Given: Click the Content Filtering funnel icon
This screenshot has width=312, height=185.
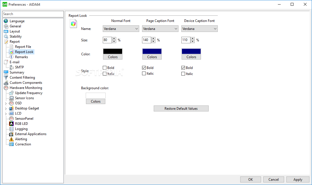Looking at the screenshot, I should [6, 78].
